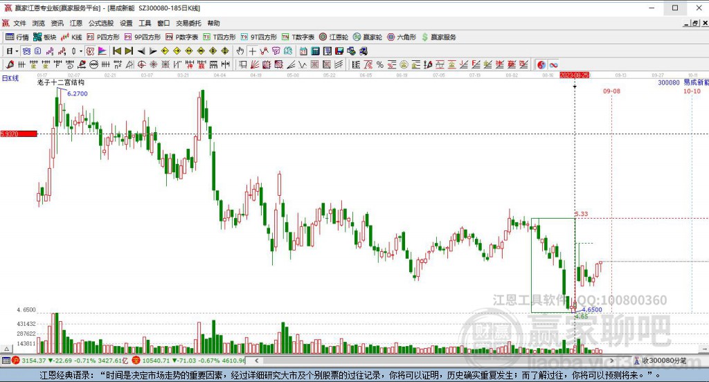Click the red 2023-08-25 date marker
This screenshot has width=709, height=382.
(575, 75)
